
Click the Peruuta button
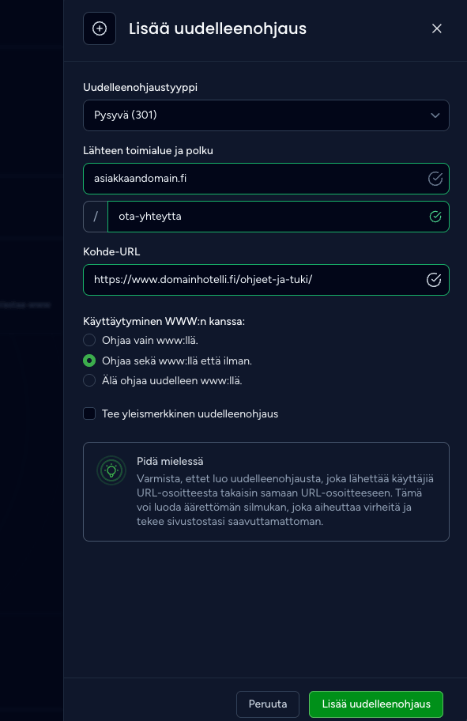[x=268, y=704]
